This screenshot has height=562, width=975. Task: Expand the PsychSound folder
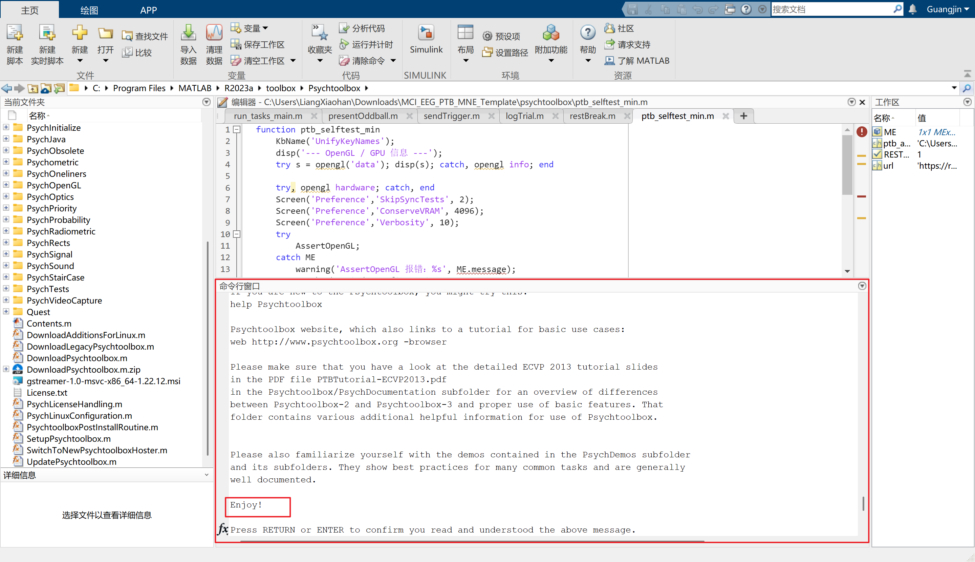[x=6, y=266]
